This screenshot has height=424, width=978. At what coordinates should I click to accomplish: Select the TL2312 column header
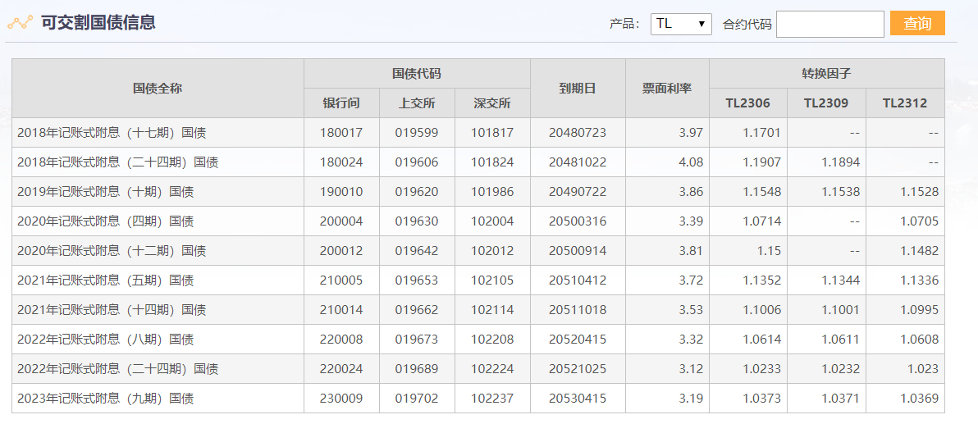pos(905,103)
